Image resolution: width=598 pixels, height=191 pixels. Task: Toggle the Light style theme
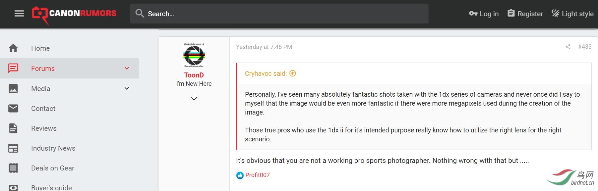click(572, 14)
